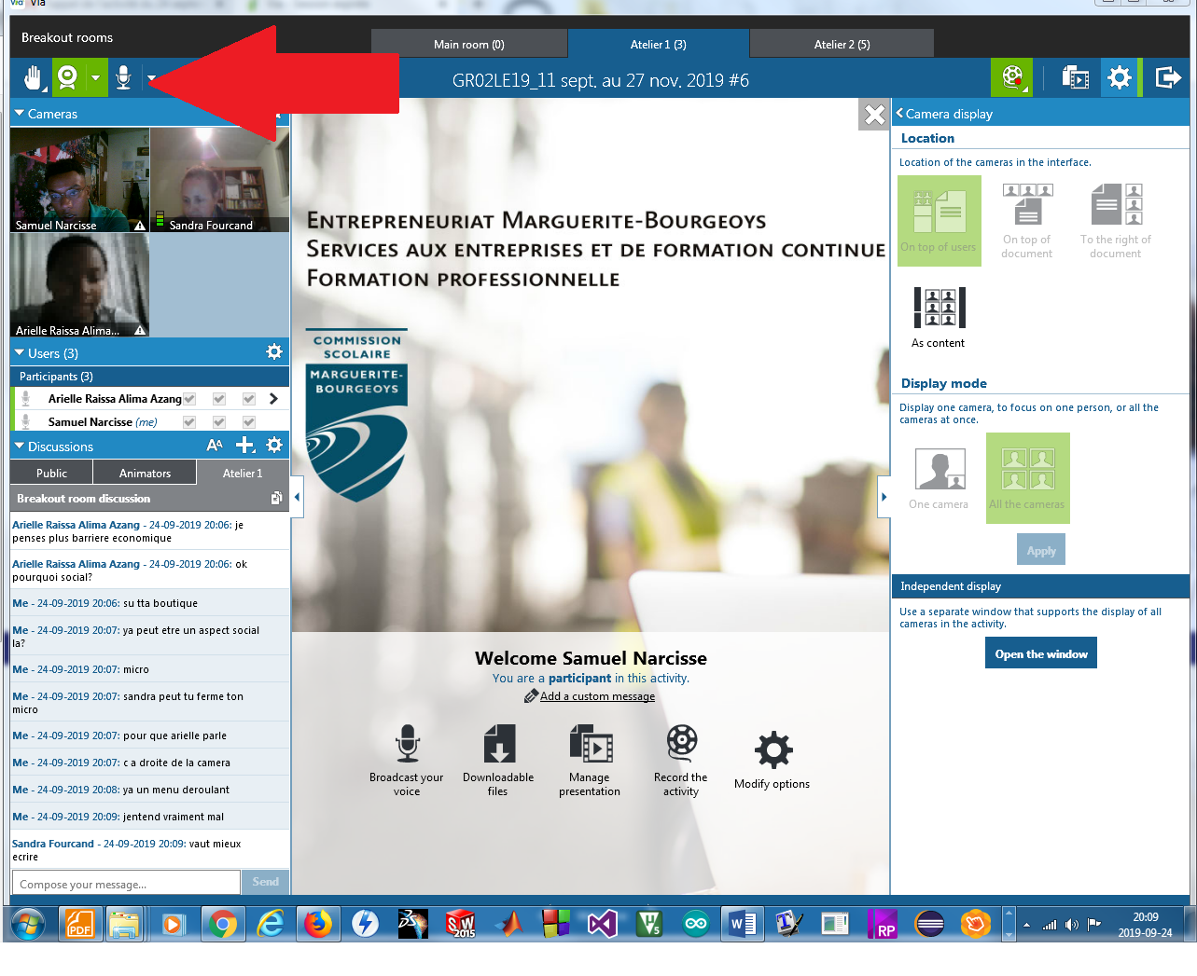Toggle first checkbox for Arielle Raissa
This screenshot has height=976, width=1197.
tap(189, 399)
